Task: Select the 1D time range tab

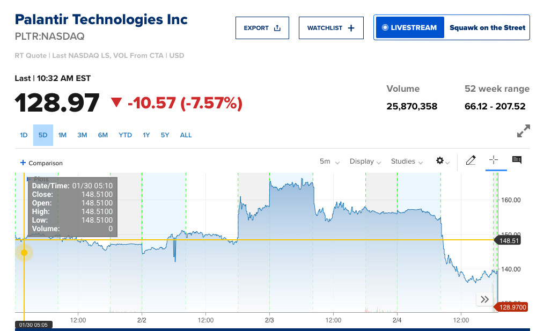Action: (24, 135)
